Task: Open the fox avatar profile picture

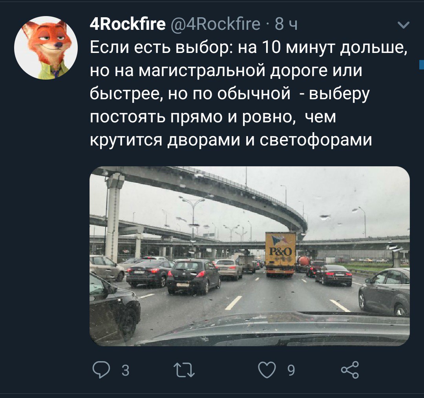Action: click(x=46, y=48)
